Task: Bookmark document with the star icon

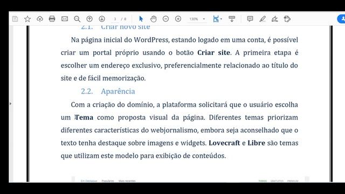Action: pyautogui.click(x=27, y=19)
